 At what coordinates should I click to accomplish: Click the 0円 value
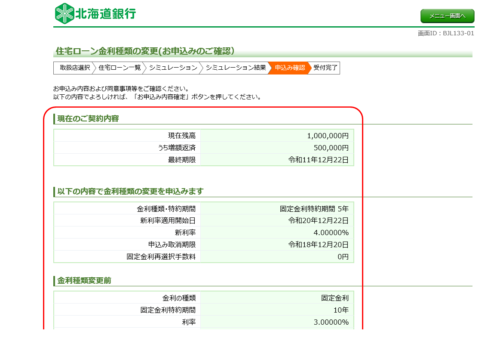[343, 257]
